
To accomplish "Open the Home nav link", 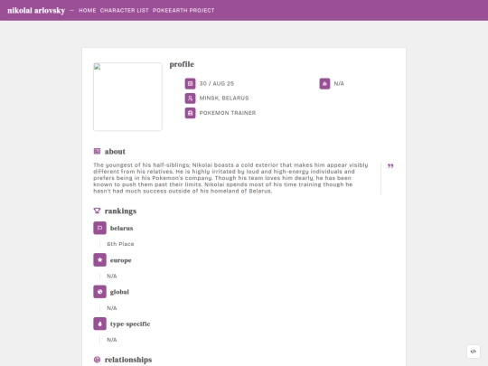I will [x=87, y=10].
